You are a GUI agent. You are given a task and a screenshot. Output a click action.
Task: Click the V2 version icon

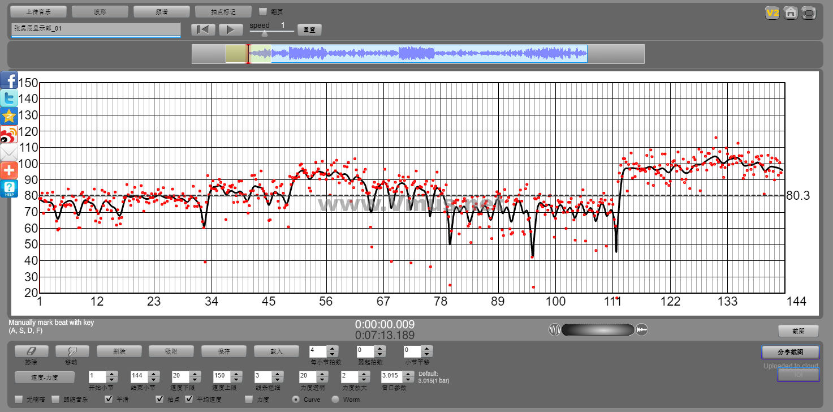click(x=772, y=12)
